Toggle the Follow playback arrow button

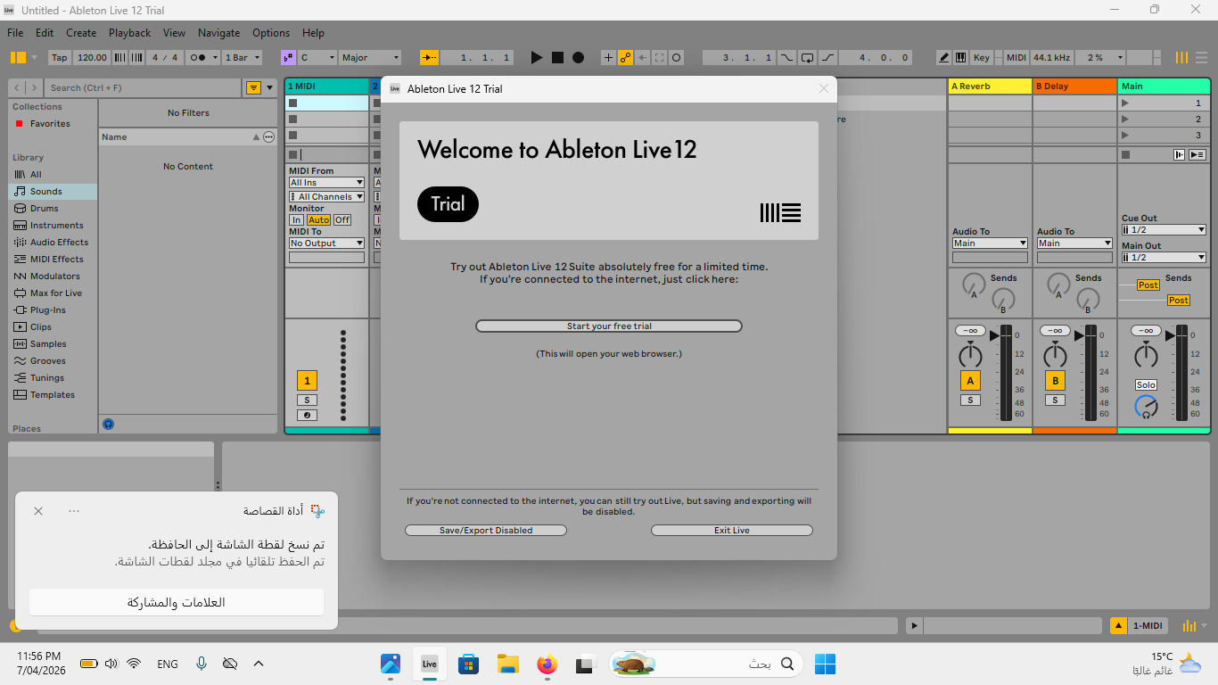(x=430, y=58)
